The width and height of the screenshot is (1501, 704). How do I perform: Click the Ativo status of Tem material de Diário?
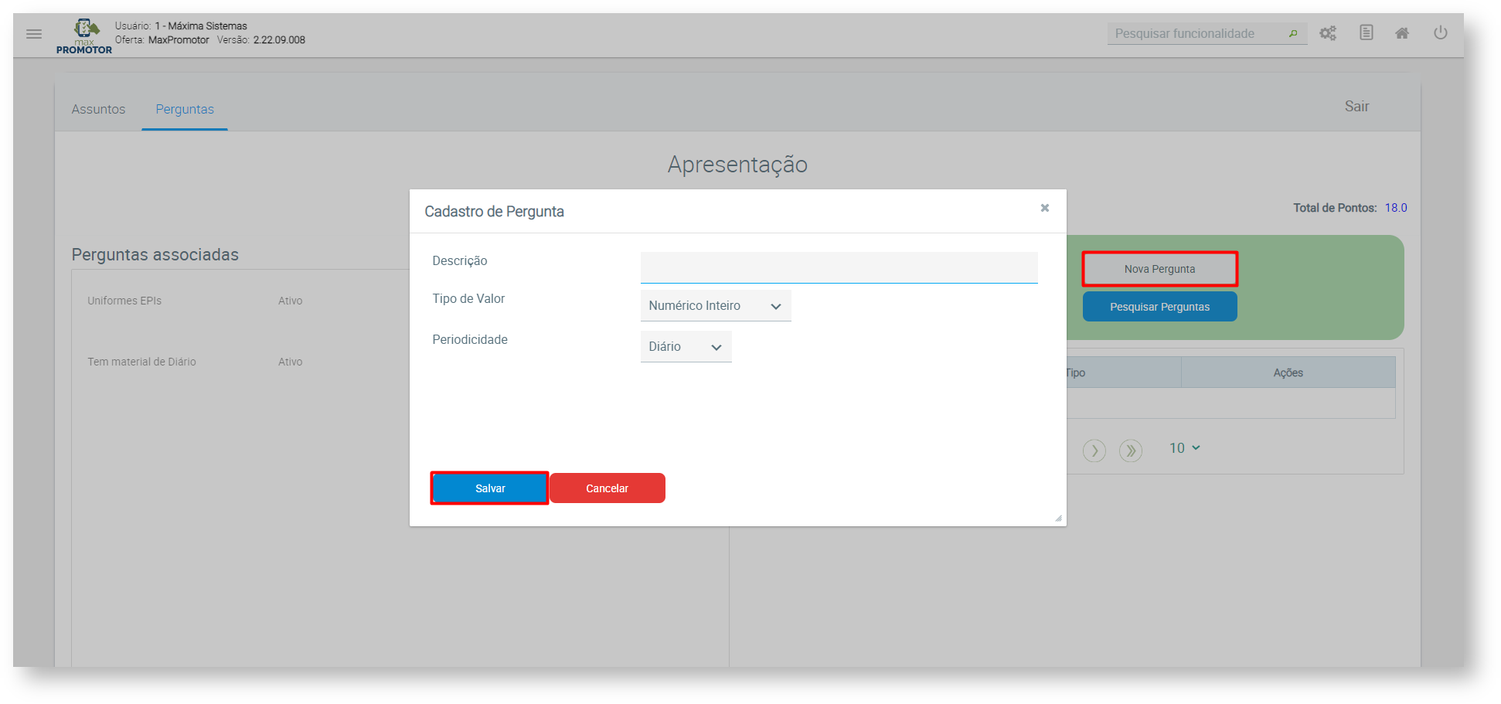[x=291, y=362]
